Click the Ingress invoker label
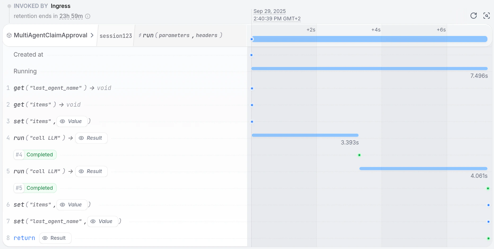This screenshot has width=494, height=249. tap(60, 6)
